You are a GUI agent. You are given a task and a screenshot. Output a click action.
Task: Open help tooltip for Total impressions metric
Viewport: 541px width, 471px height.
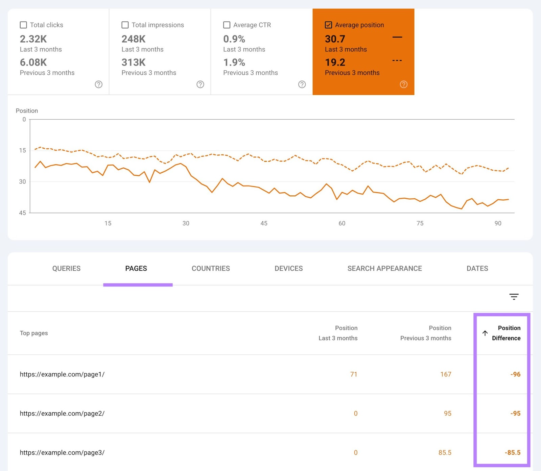pyautogui.click(x=200, y=84)
